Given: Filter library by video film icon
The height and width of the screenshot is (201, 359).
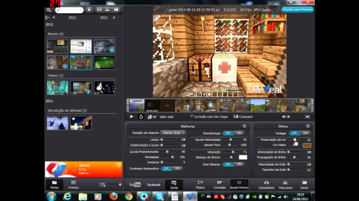Looking at the screenshot, I should pos(116,10).
